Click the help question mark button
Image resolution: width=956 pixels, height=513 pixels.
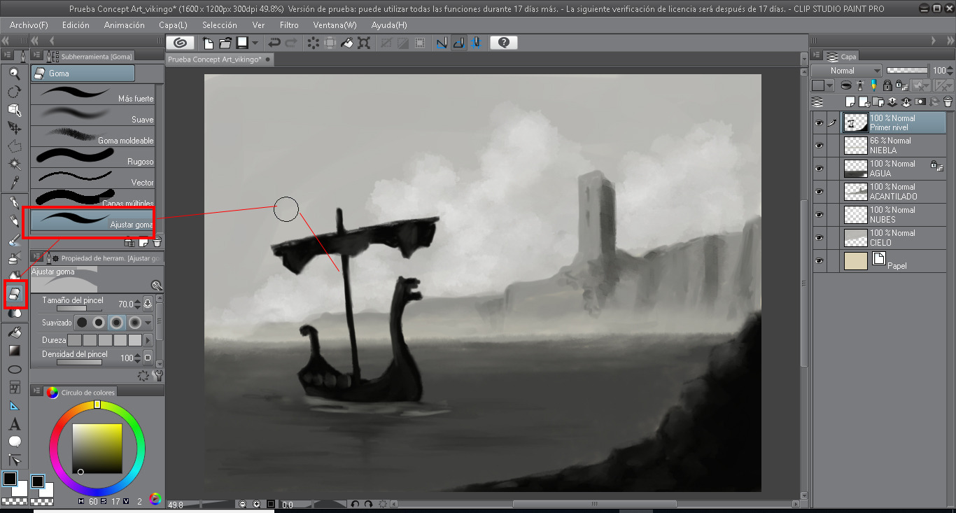(x=503, y=43)
